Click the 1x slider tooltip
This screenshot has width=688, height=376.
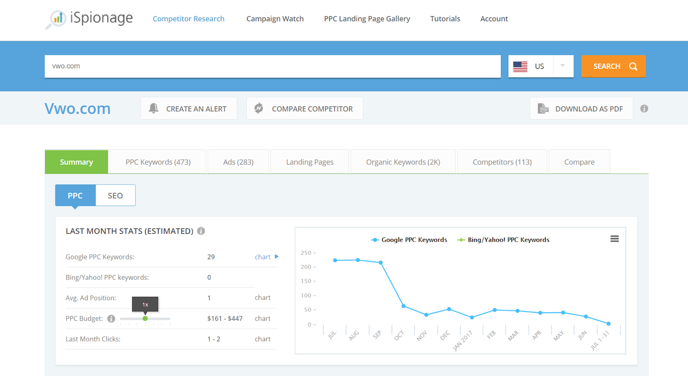[x=145, y=304]
